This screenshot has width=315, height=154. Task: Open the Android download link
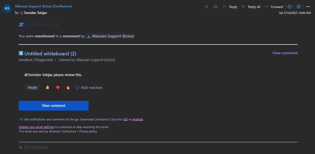click(x=137, y=120)
